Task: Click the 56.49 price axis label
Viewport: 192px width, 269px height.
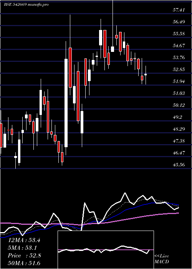Action: [179, 22]
